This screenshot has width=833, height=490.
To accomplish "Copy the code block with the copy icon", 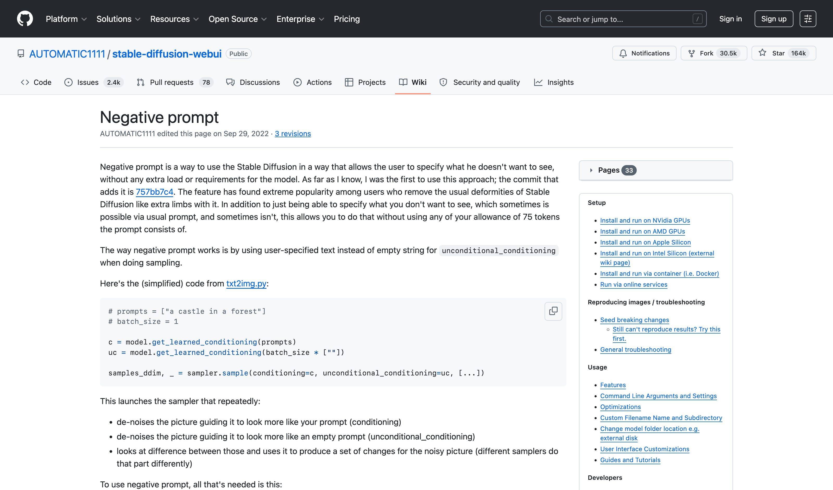I will point(553,311).
